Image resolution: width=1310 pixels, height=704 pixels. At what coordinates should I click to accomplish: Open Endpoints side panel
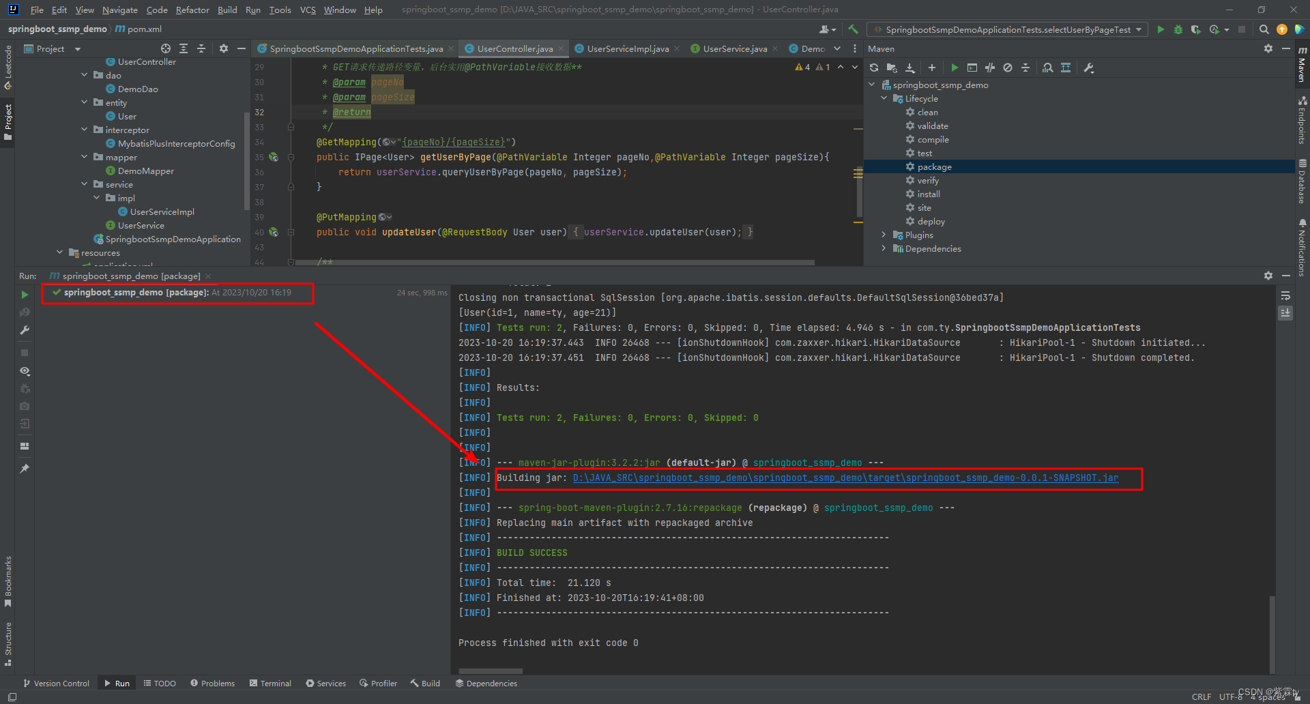point(1302,119)
